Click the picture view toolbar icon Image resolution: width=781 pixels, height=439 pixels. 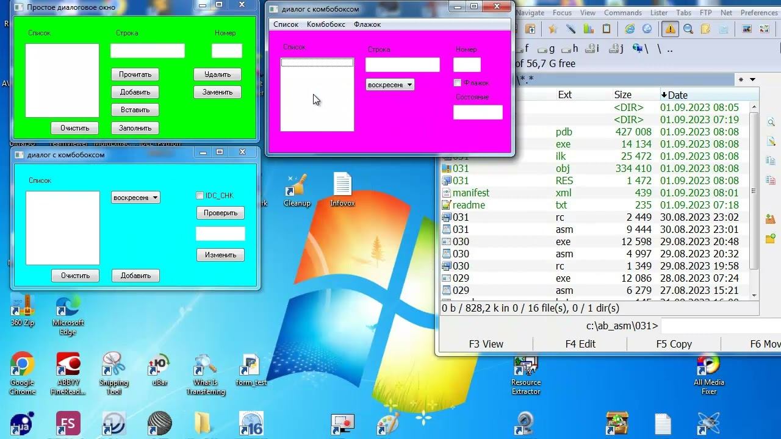pos(746,29)
